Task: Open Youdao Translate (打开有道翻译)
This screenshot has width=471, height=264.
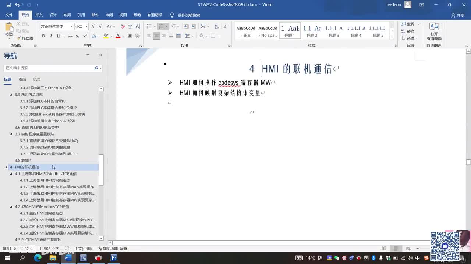Action: (x=434, y=32)
